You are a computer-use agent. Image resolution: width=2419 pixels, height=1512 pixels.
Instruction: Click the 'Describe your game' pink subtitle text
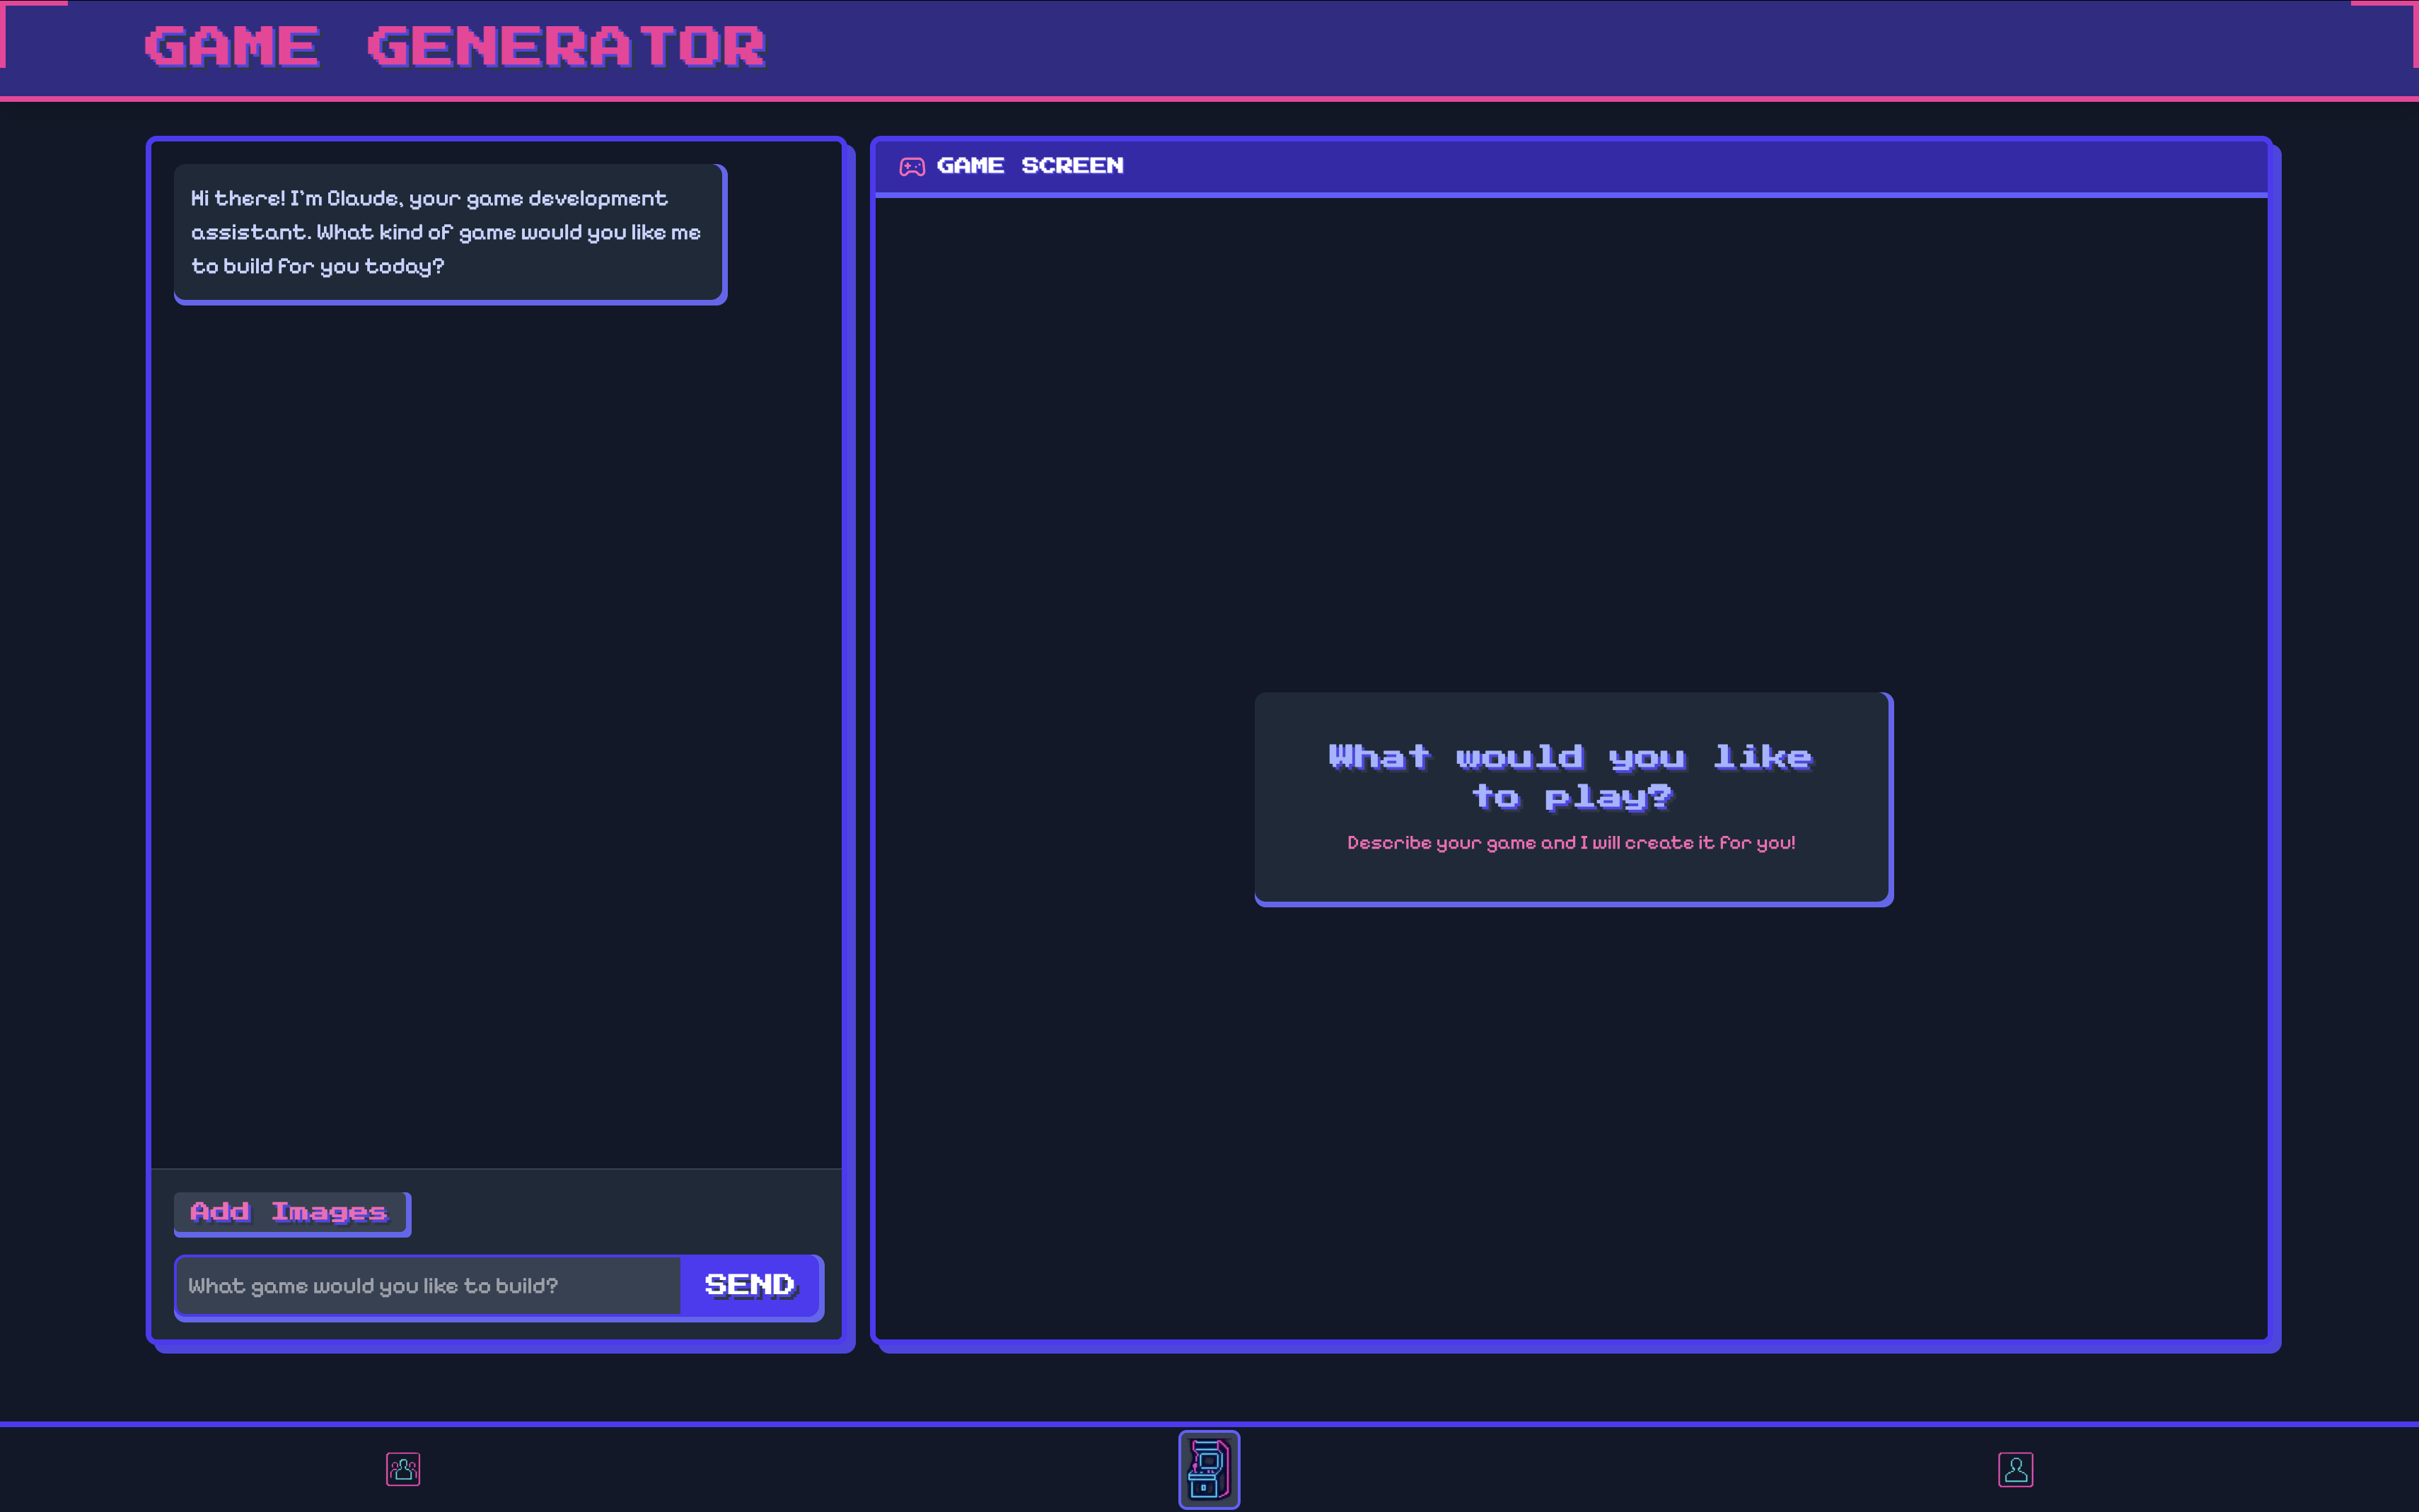[x=1570, y=843]
